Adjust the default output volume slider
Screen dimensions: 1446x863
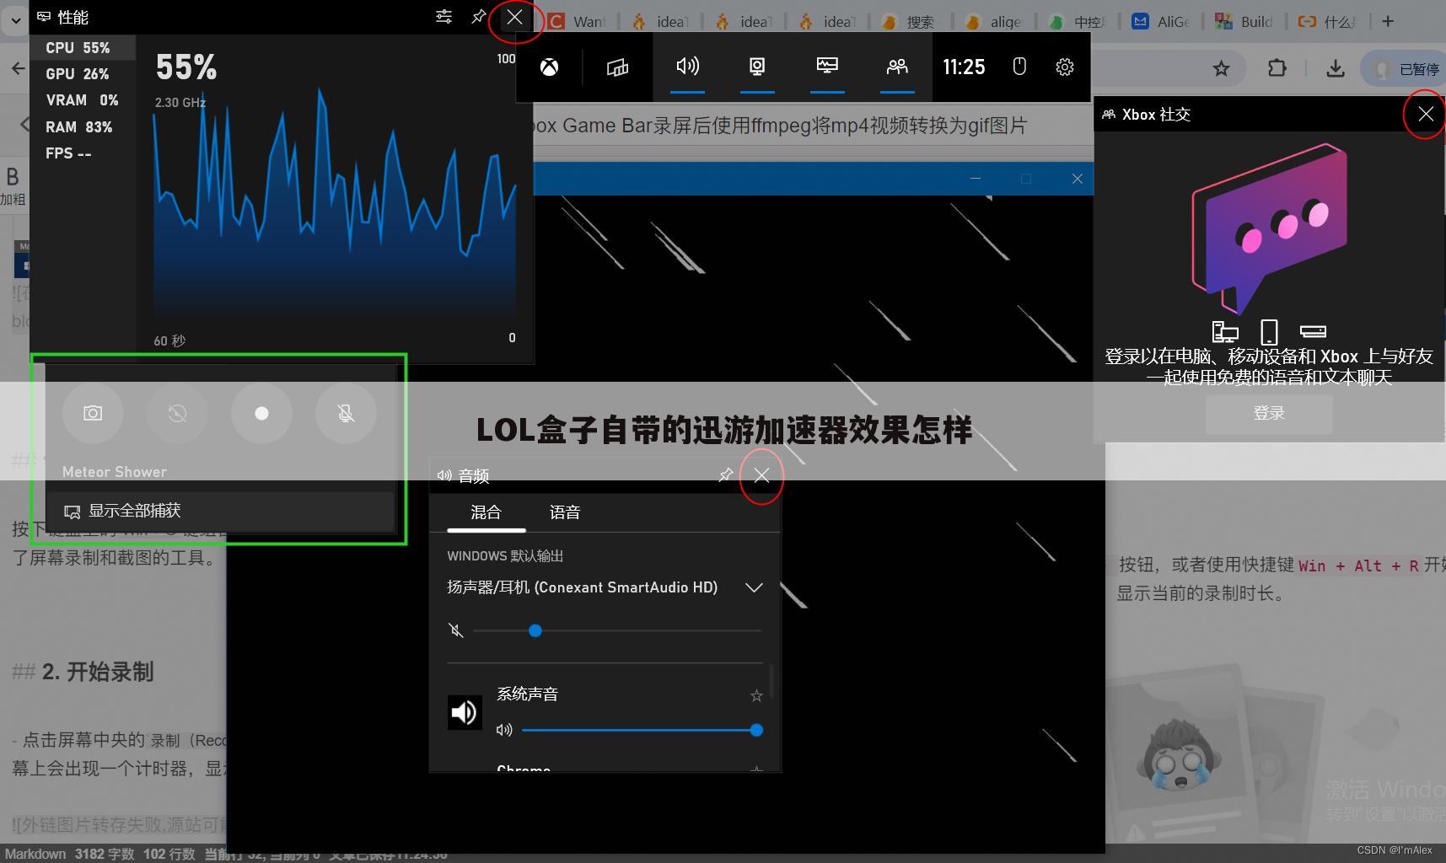point(618,630)
